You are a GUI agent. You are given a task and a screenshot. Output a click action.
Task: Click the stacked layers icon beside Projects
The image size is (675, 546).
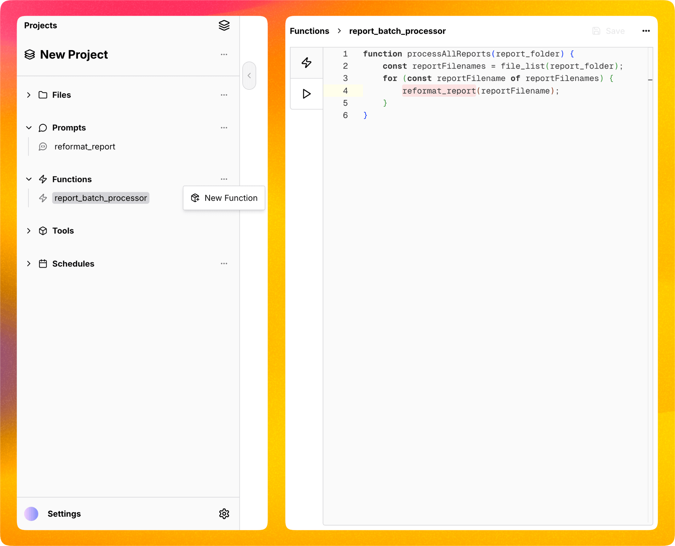pyautogui.click(x=224, y=25)
